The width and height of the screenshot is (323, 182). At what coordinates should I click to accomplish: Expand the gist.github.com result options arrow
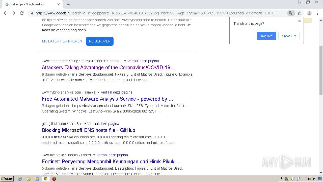85,124
